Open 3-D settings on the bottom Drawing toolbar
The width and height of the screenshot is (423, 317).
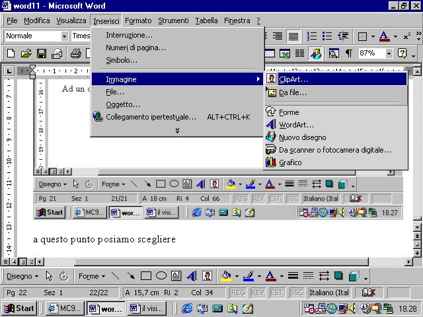(x=354, y=276)
